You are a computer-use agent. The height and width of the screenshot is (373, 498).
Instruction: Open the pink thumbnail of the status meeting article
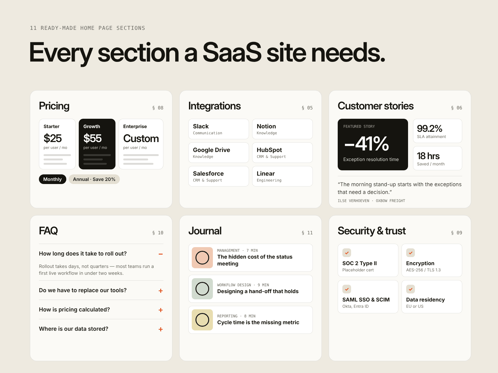tap(202, 258)
